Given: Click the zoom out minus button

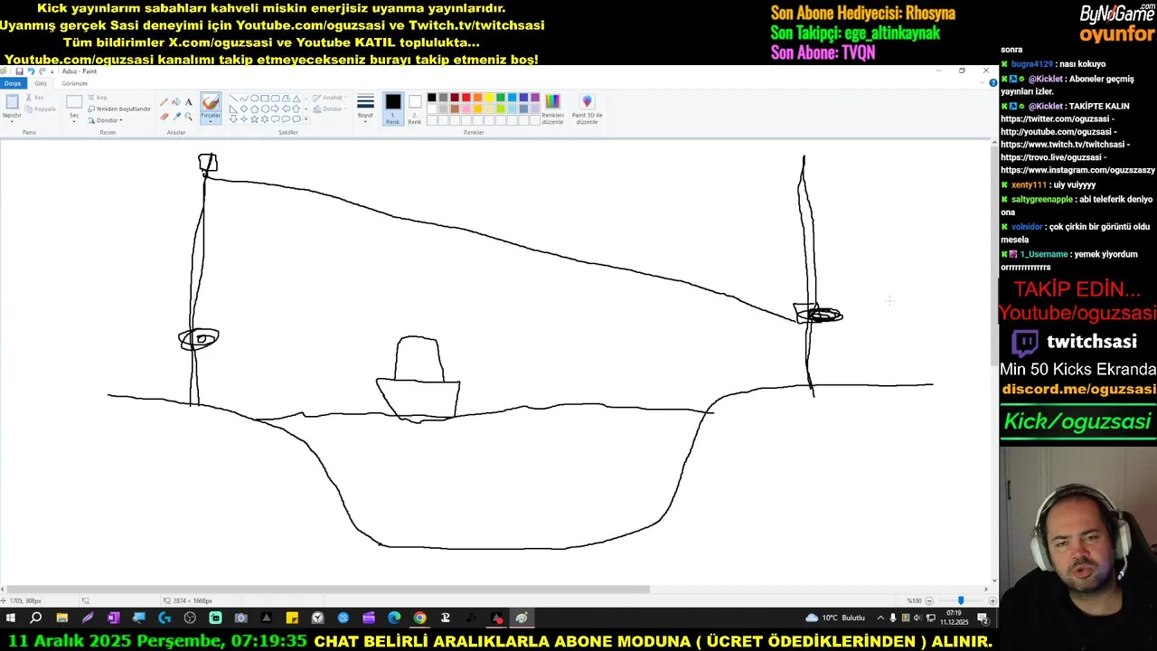Looking at the screenshot, I should click(931, 600).
